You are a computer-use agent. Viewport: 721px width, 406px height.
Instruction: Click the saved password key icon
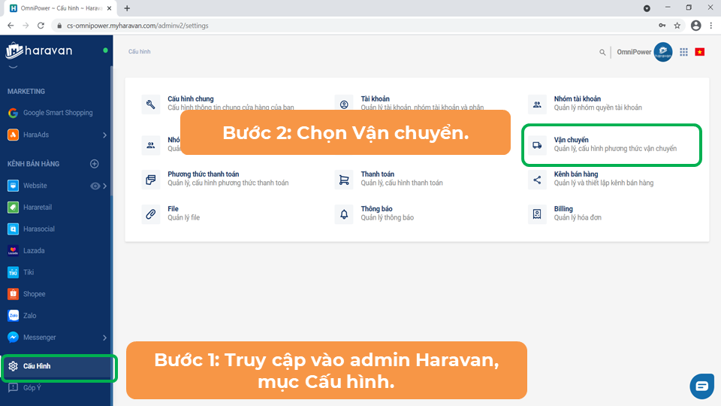(x=662, y=26)
